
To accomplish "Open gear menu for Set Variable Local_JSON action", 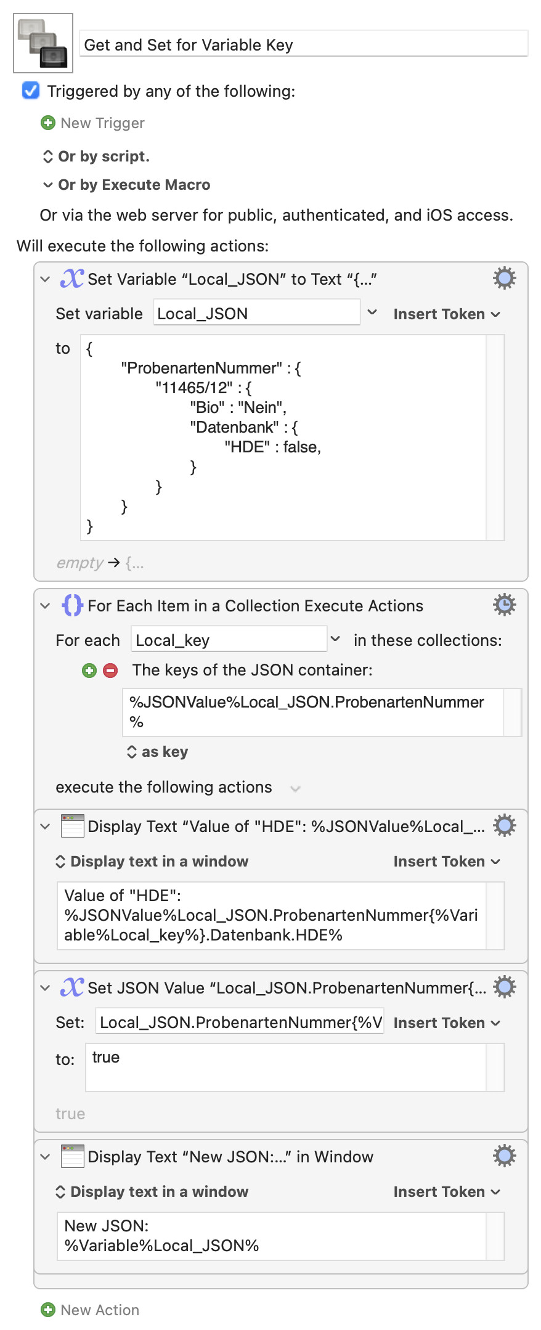I will coord(504,279).
